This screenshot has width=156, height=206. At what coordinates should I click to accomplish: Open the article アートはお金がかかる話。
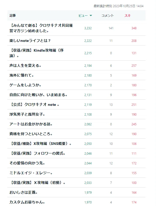(x=31, y=124)
